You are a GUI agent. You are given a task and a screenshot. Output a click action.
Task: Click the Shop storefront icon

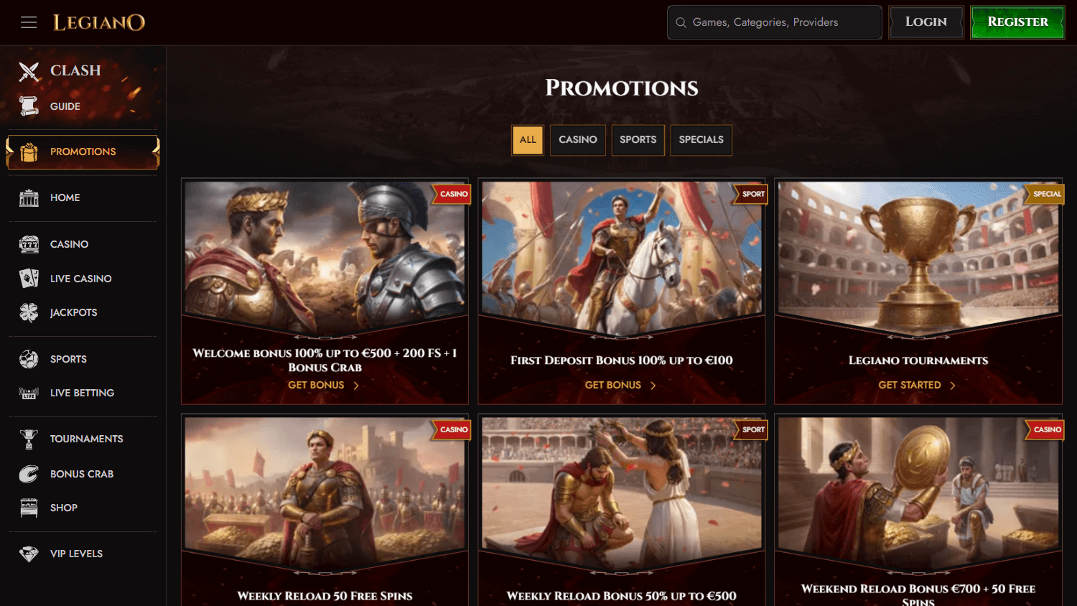(29, 508)
